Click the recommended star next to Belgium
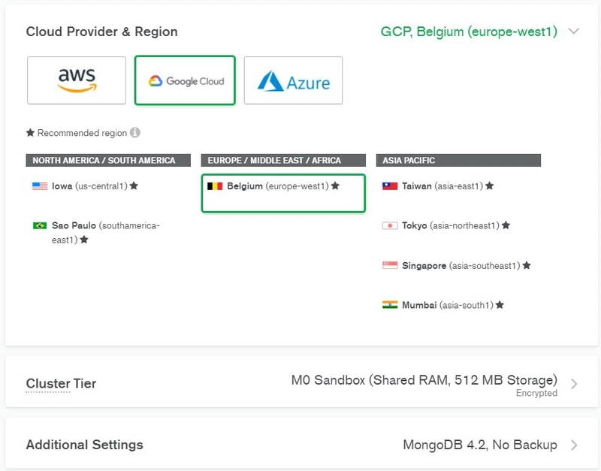 pos(335,186)
